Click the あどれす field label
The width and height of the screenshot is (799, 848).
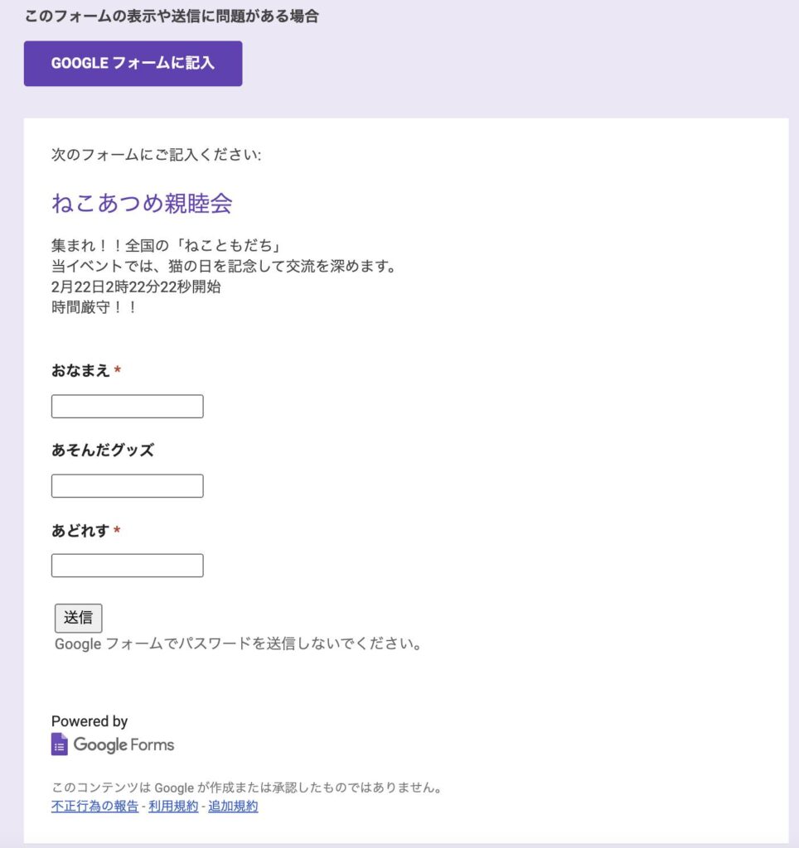point(80,531)
